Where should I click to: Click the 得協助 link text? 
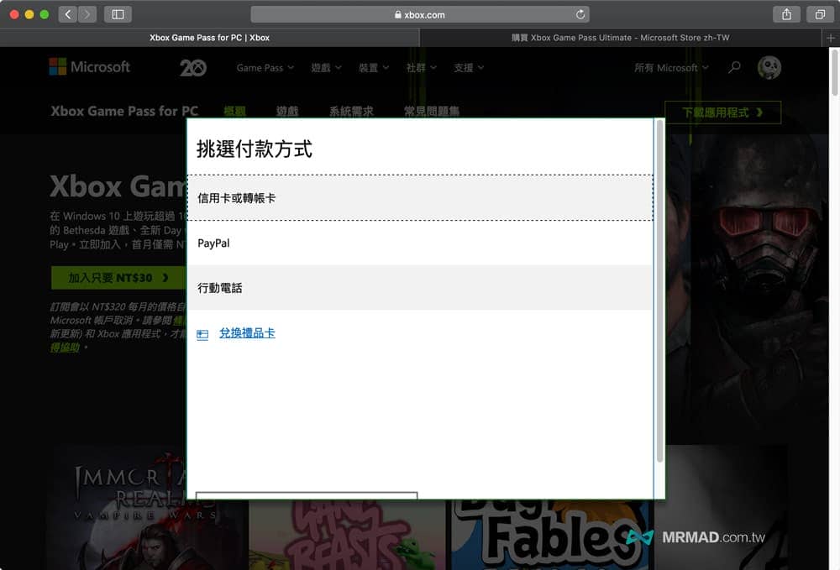click(65, 348)
